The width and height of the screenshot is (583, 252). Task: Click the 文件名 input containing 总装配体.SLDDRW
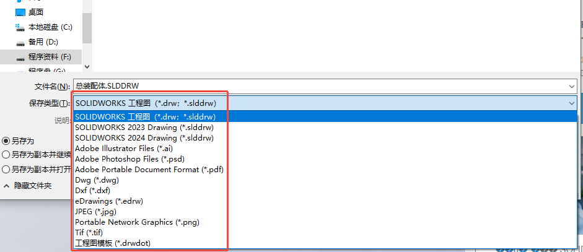point(310,86)
